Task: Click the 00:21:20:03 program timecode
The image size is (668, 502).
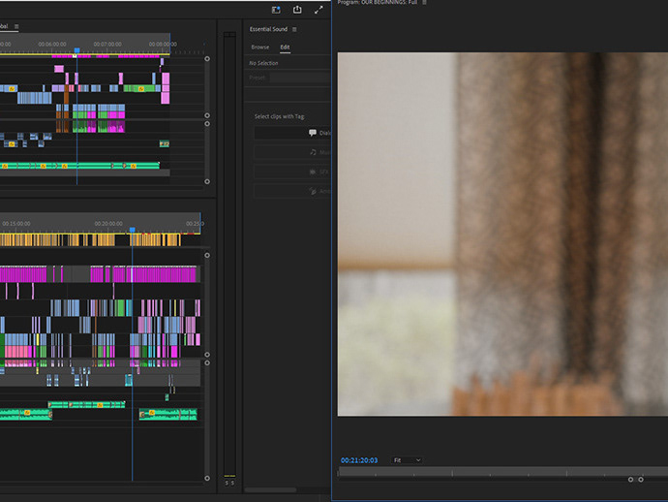Action: tap(359, 460)
